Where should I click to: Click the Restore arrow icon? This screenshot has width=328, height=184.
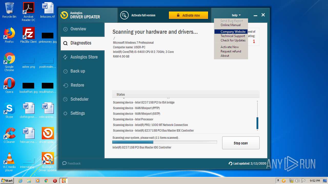(66, 85)
